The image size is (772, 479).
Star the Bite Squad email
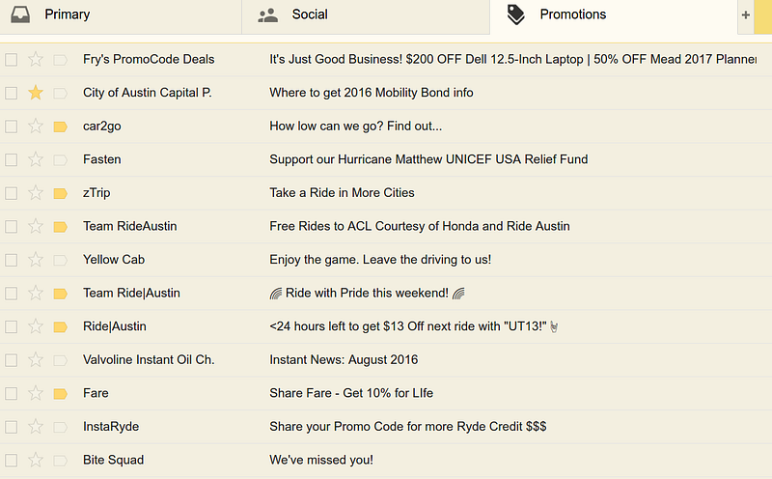point(36,461)
